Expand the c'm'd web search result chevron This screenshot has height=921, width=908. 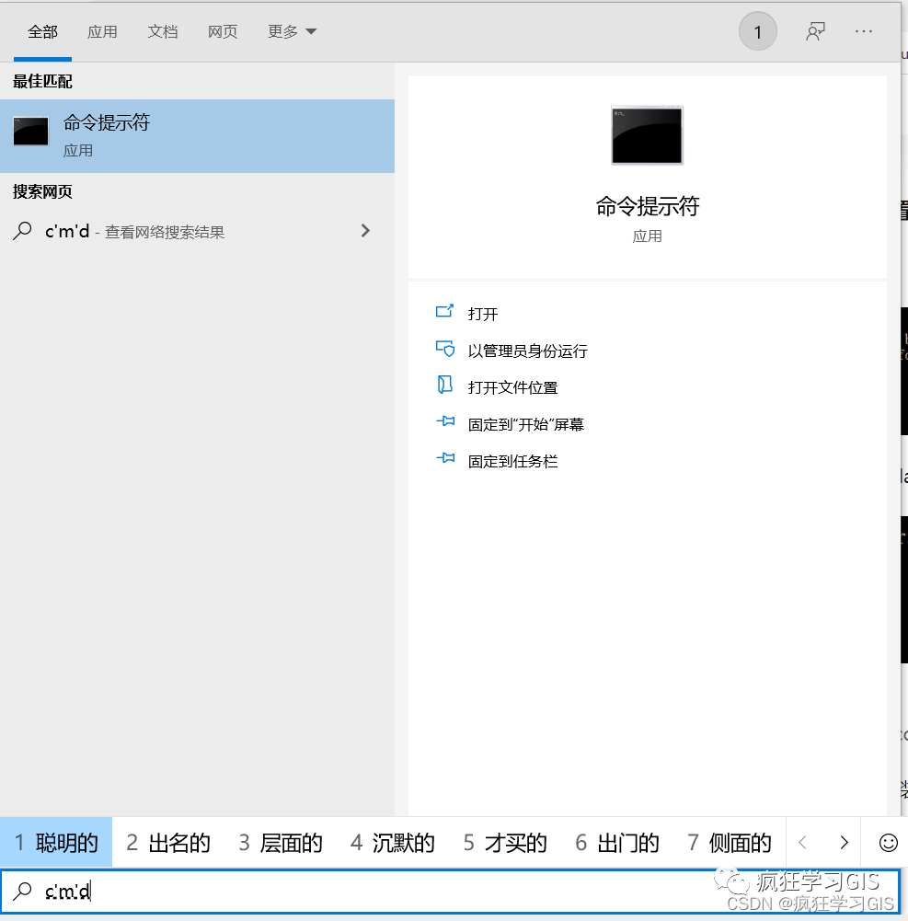[x=365, y=231]
